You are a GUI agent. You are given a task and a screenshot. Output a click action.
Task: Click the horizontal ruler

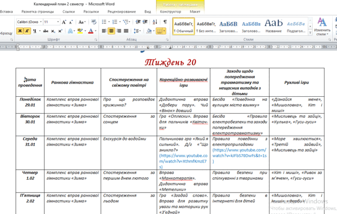tap(168, 47)
